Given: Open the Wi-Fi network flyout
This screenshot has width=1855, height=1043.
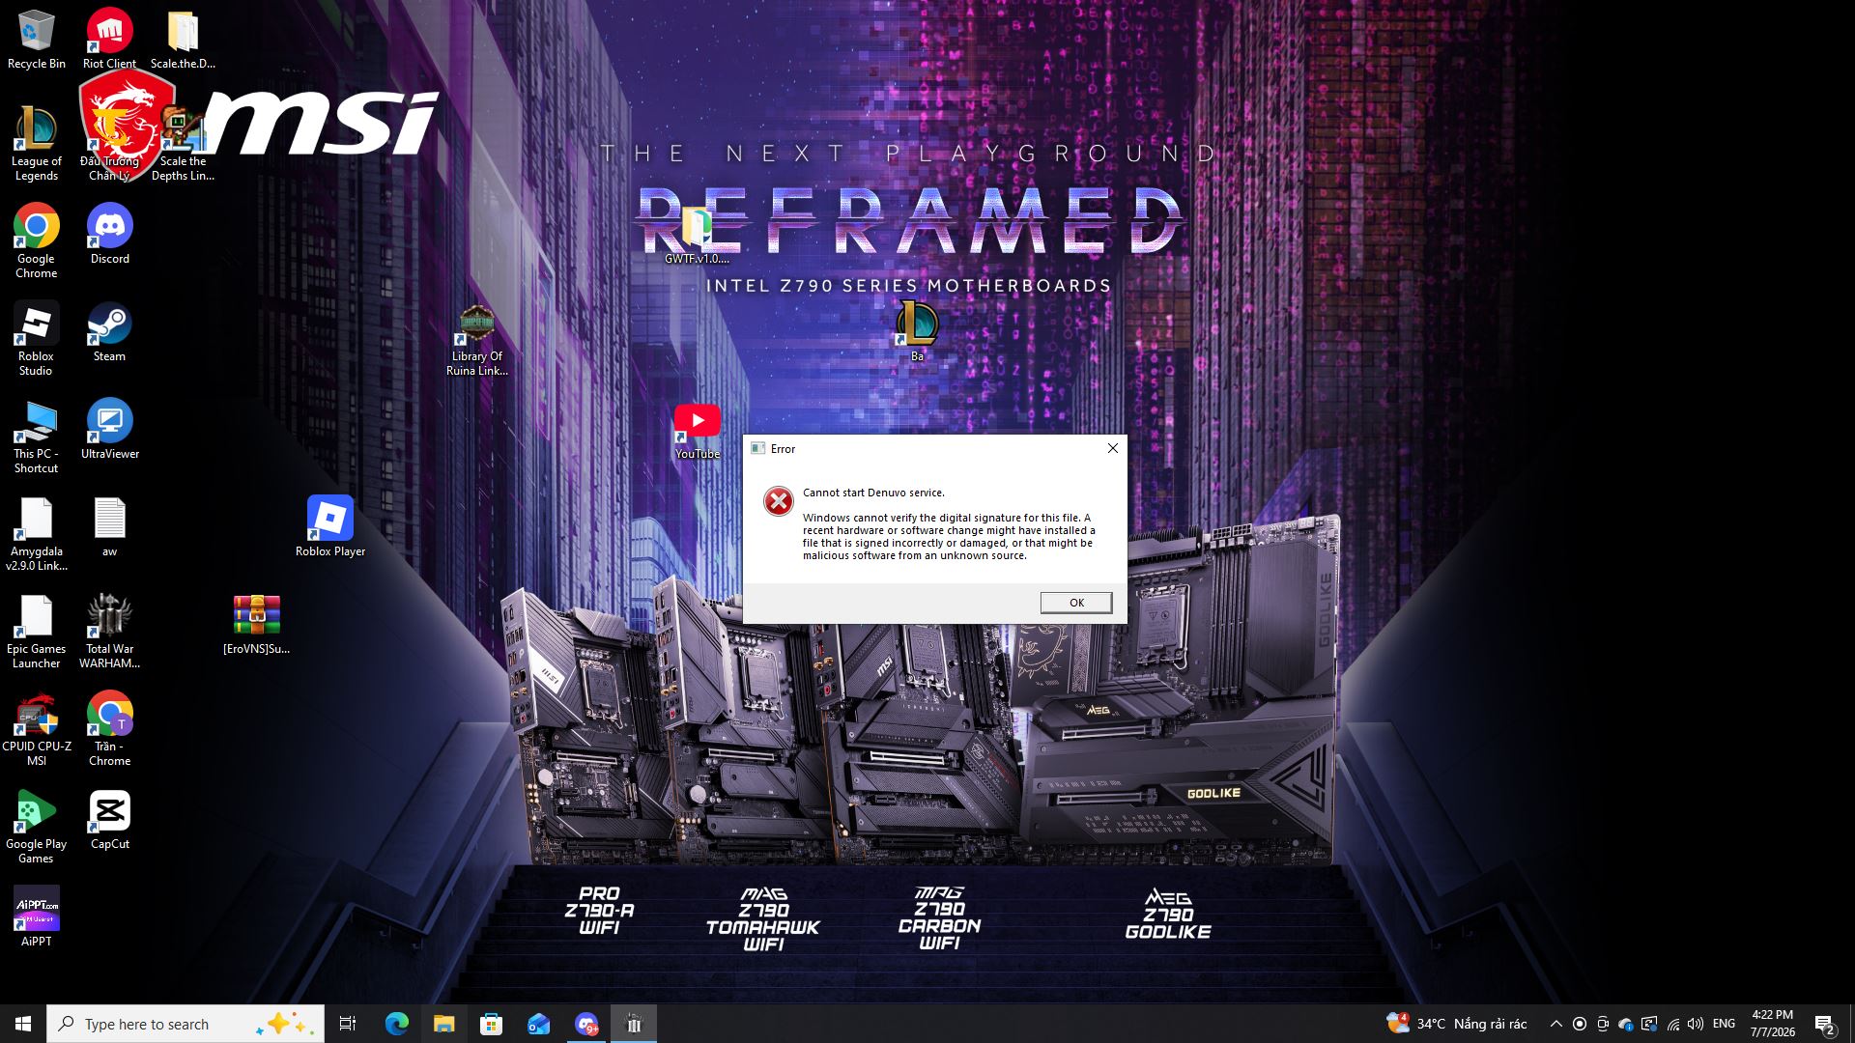Looking at the screenshot, I should point(1672,1024).
